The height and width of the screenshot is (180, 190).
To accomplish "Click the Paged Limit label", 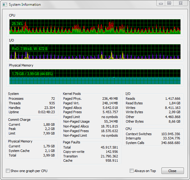I will pyautogui.click(x=72, y=117).
